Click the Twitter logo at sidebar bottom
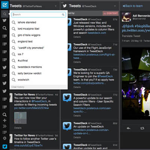This screenshot has height=150, width=150. click(5, 147)
